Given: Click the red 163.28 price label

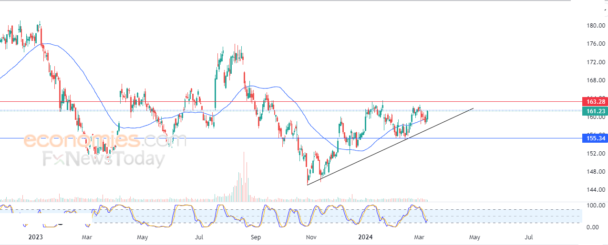Looking at the screenshot, I should (x=594, y=102).
